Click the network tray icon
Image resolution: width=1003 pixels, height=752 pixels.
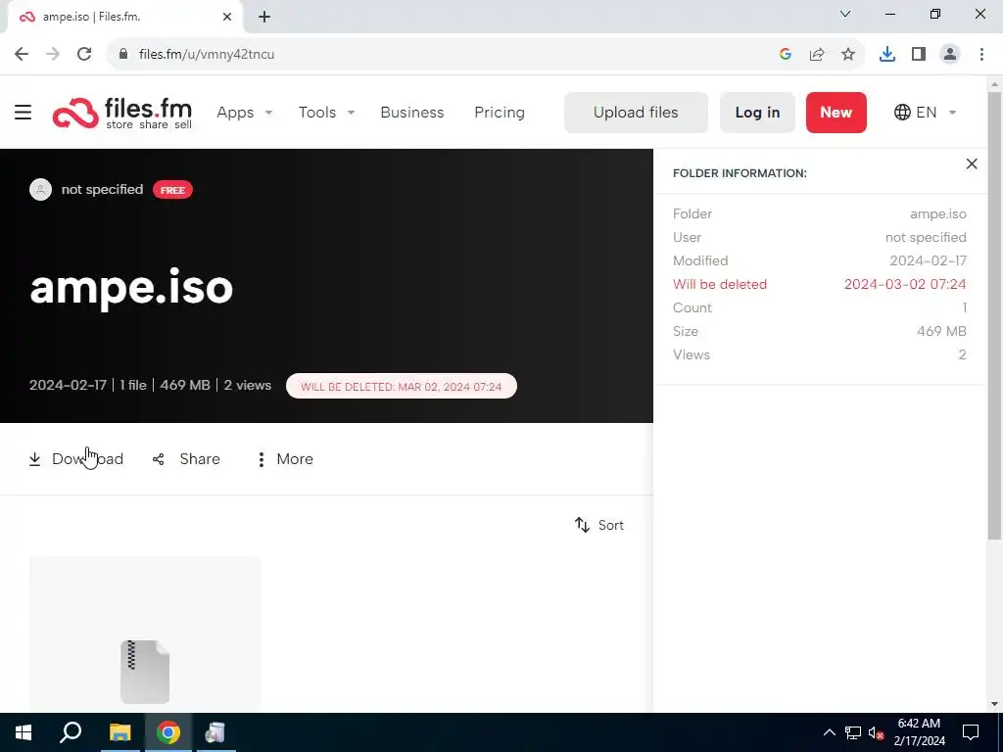click(853, 732)
